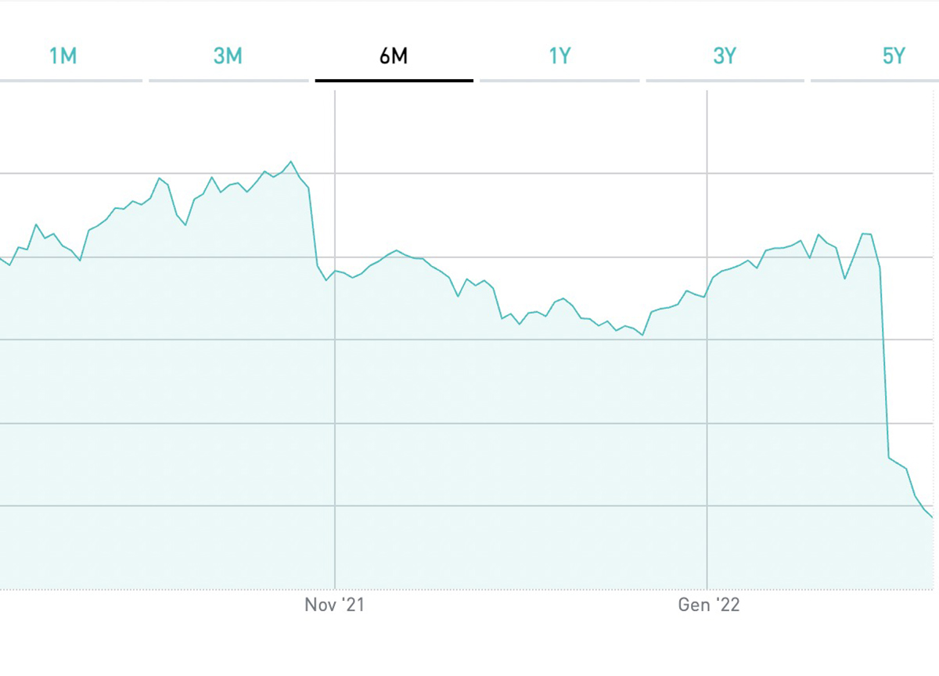Click the Gen '22 axis label
This screenshot has height=676, width=939.
point(707,605)
